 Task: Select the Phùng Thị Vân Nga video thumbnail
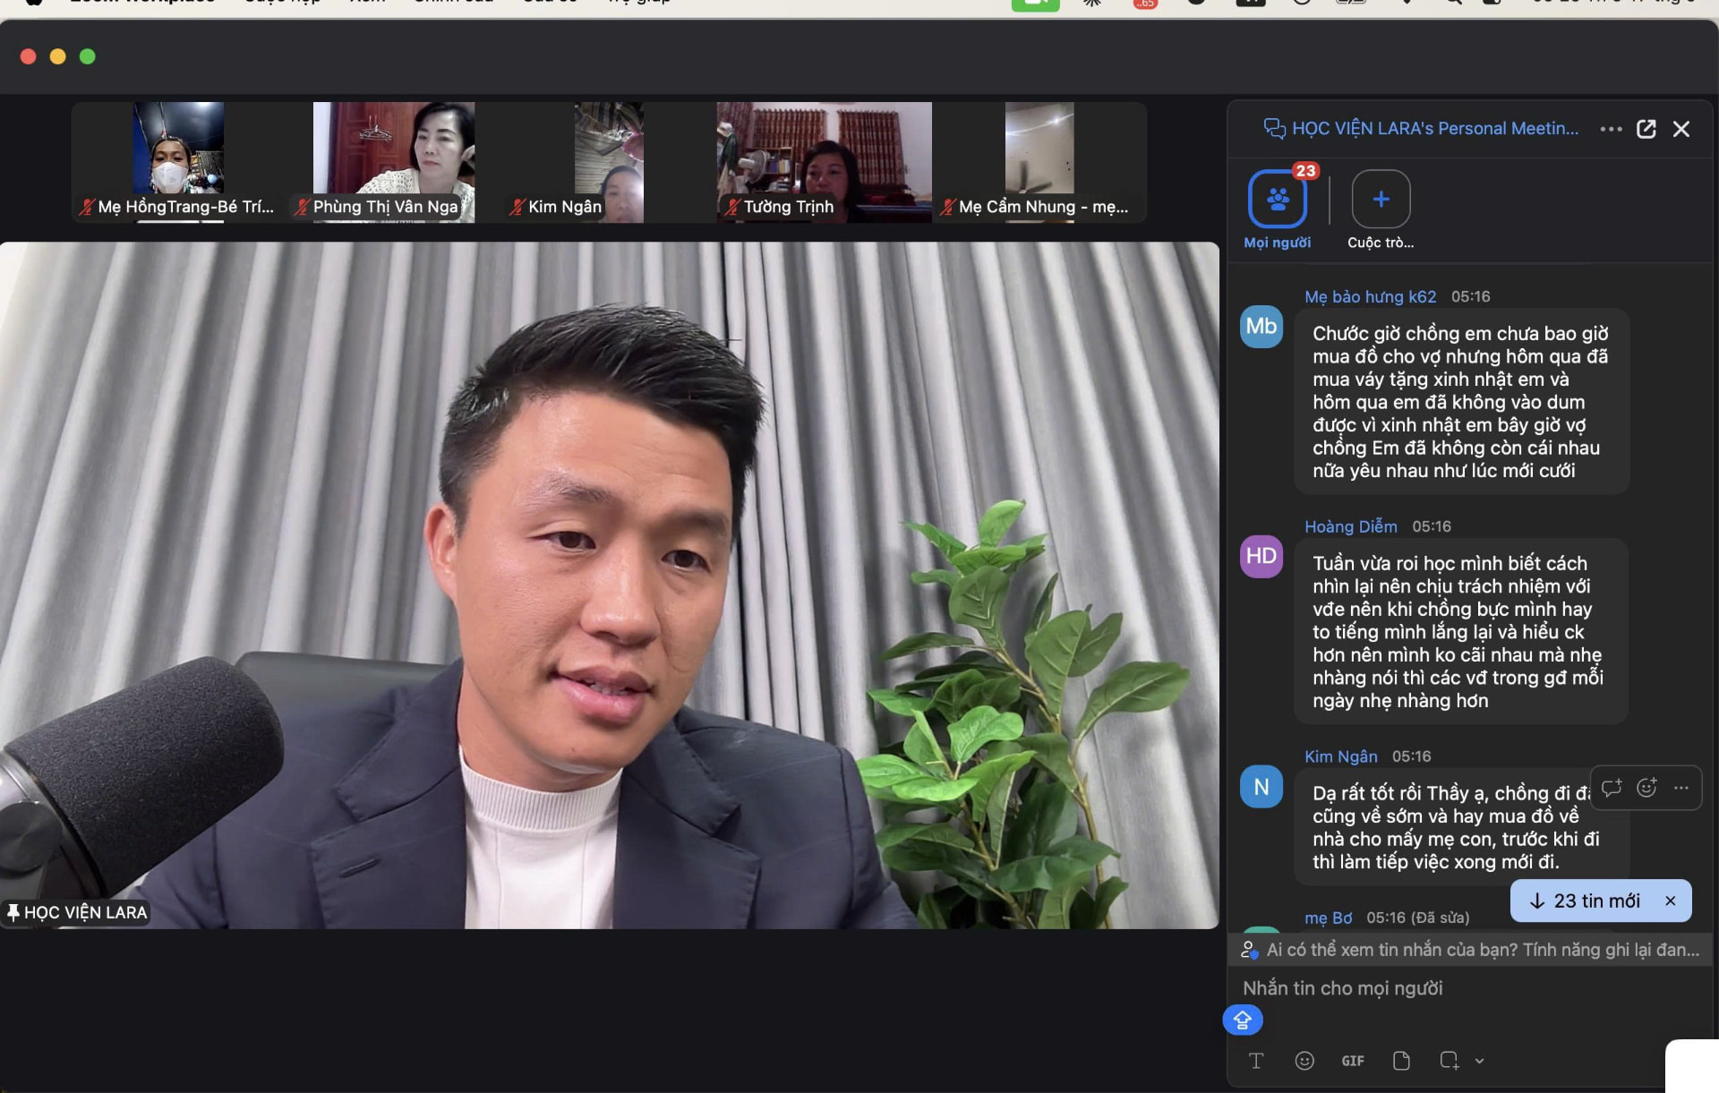tap(393, 161)
